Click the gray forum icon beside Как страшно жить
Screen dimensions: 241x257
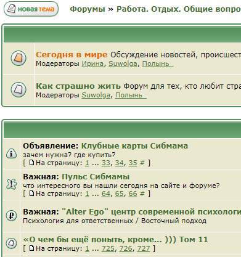[18, 89]
